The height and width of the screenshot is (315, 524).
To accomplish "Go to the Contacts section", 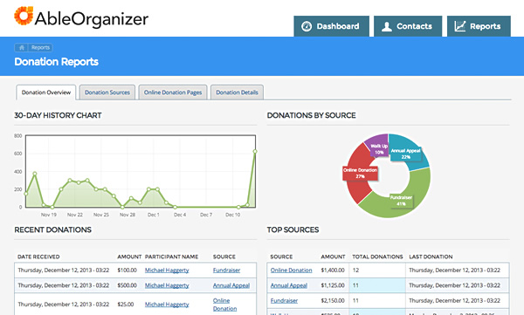I will tap(408, 26).
